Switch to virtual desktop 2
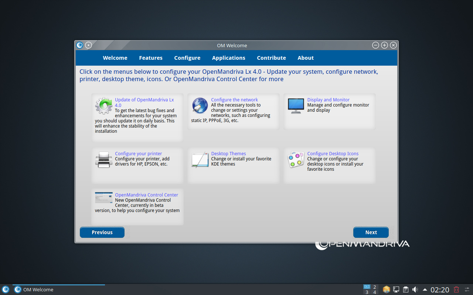473x295 pixels. coord(375,287)
